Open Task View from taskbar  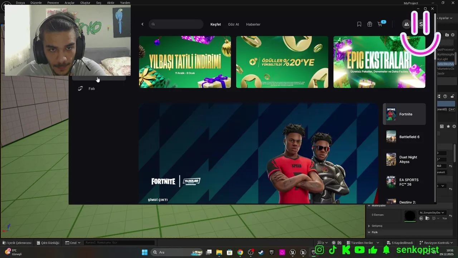[x=209, y=252]
